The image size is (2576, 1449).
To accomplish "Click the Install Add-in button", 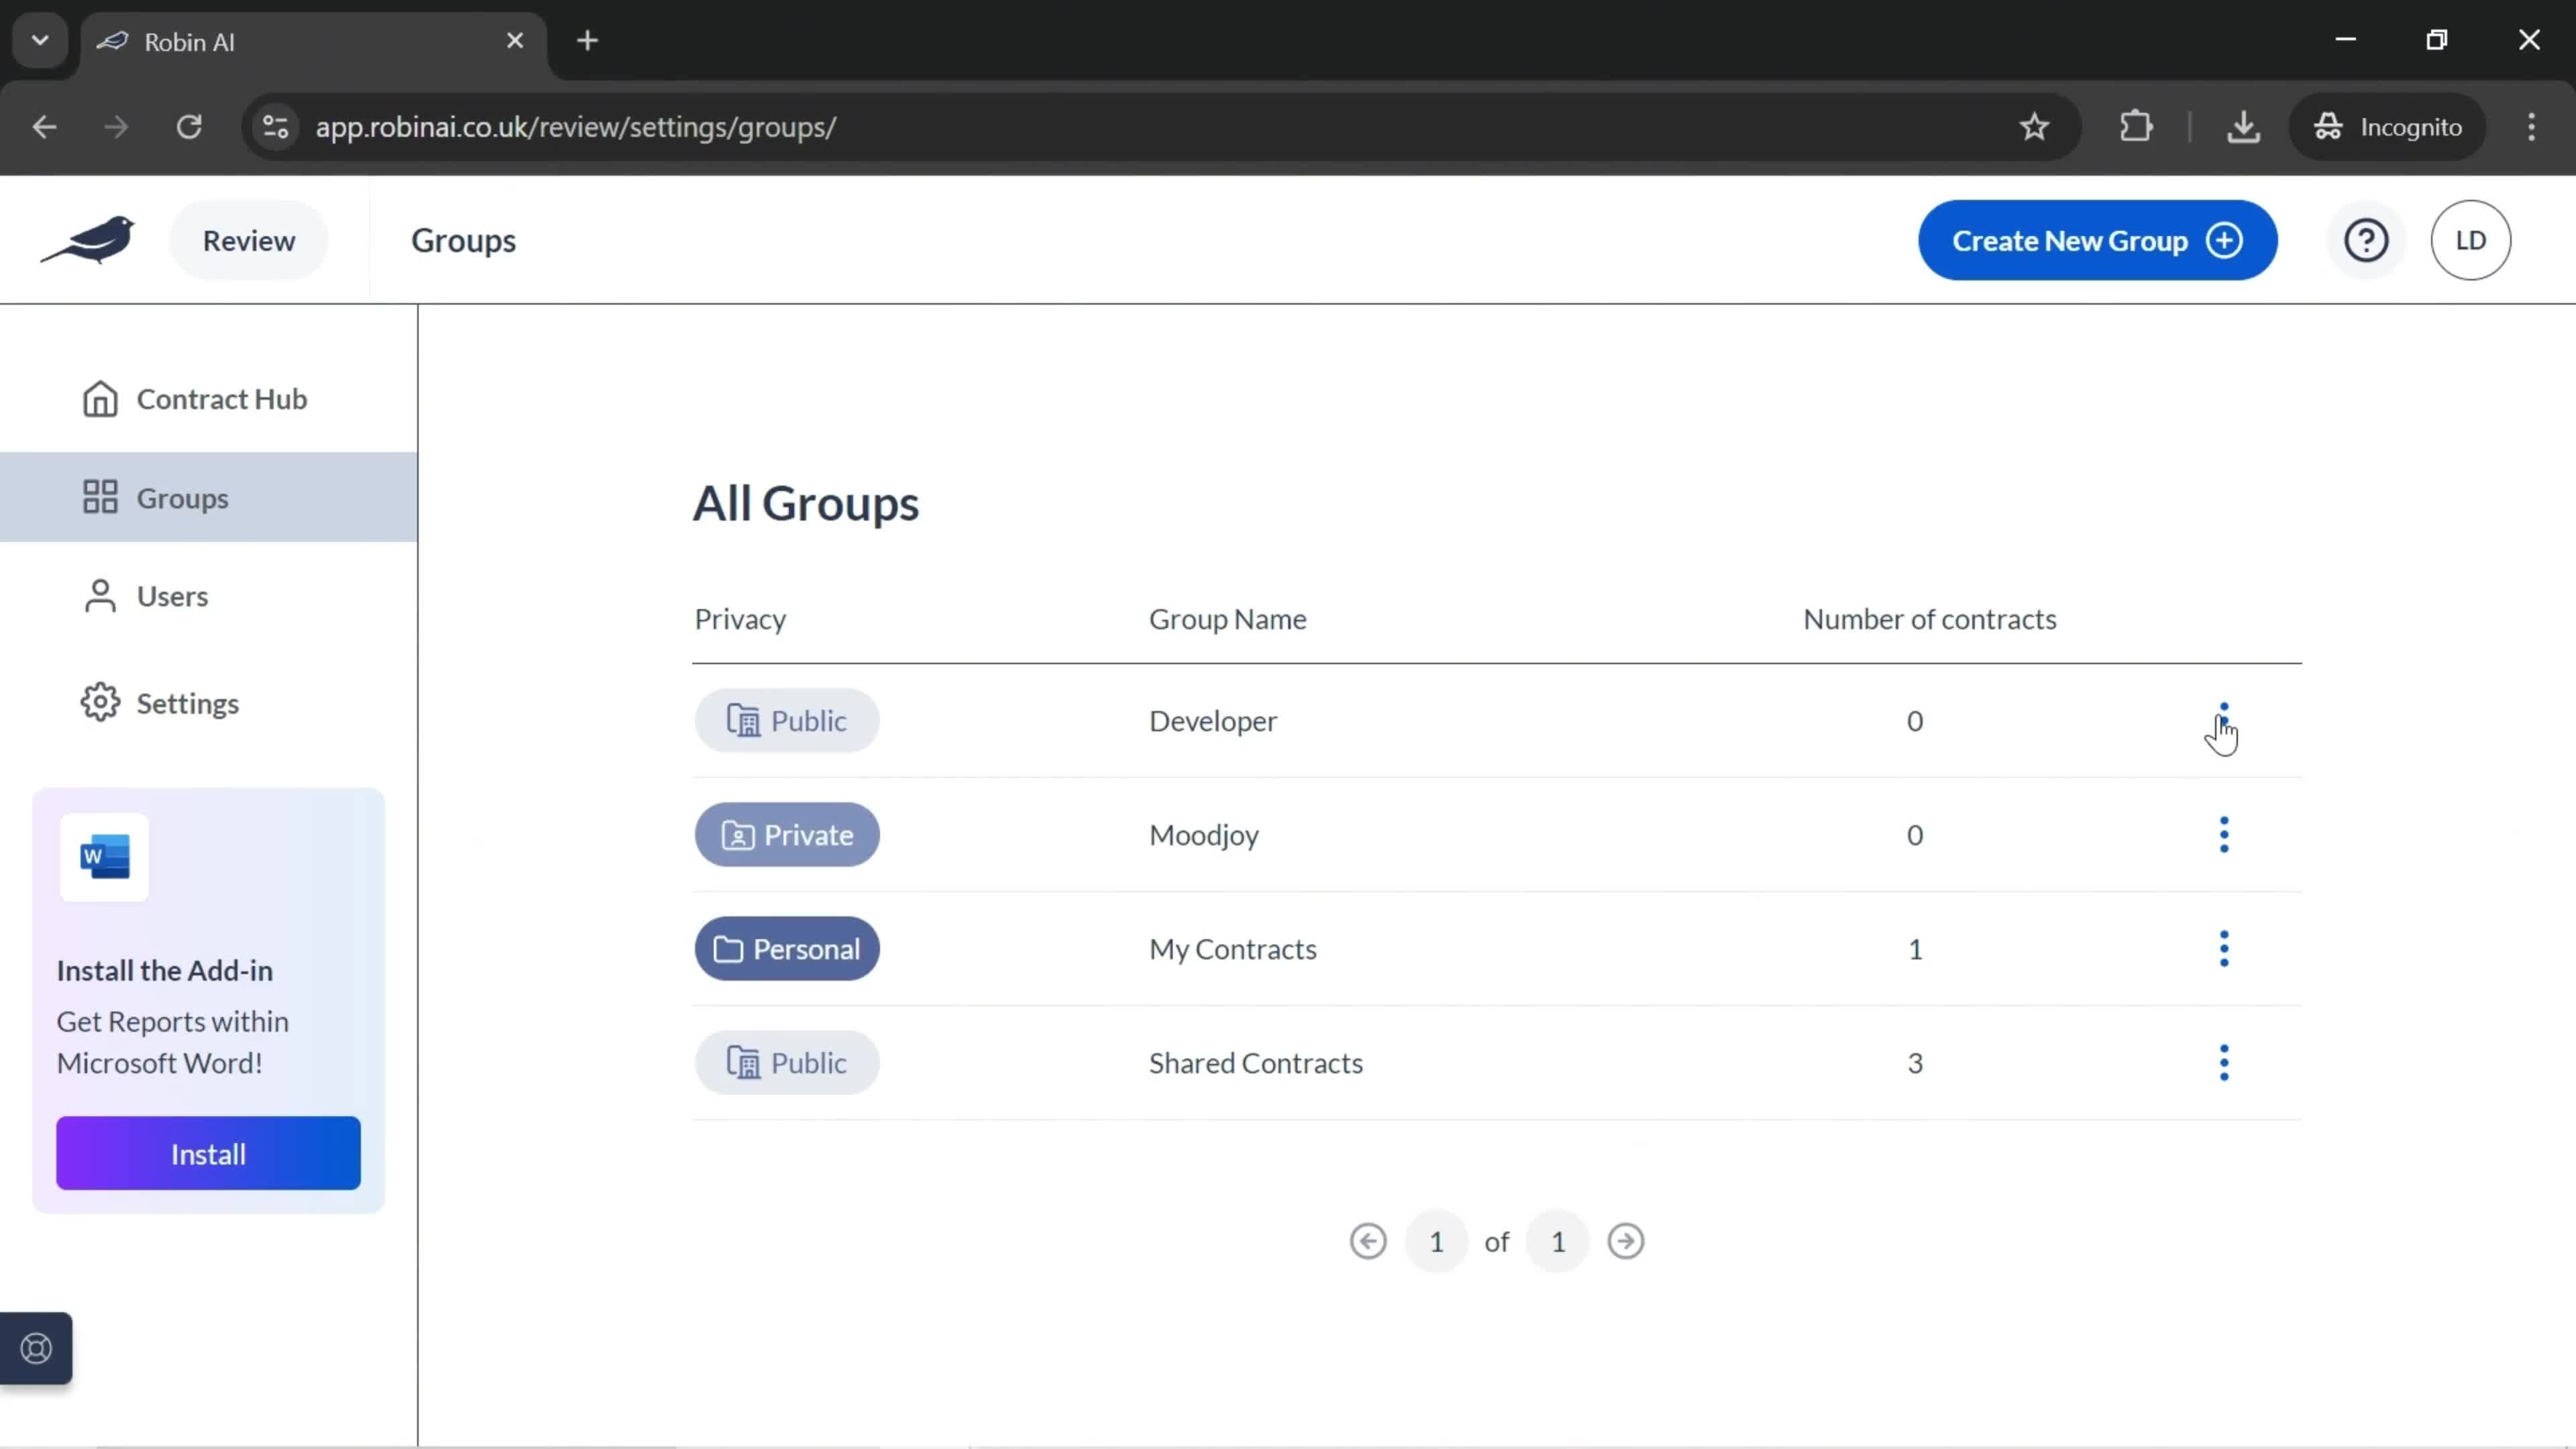I will 209,1154.
